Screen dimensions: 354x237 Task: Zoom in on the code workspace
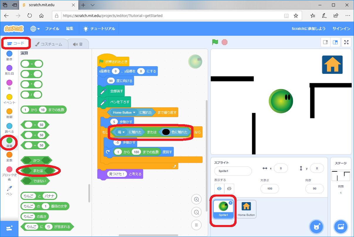point(196,200)
